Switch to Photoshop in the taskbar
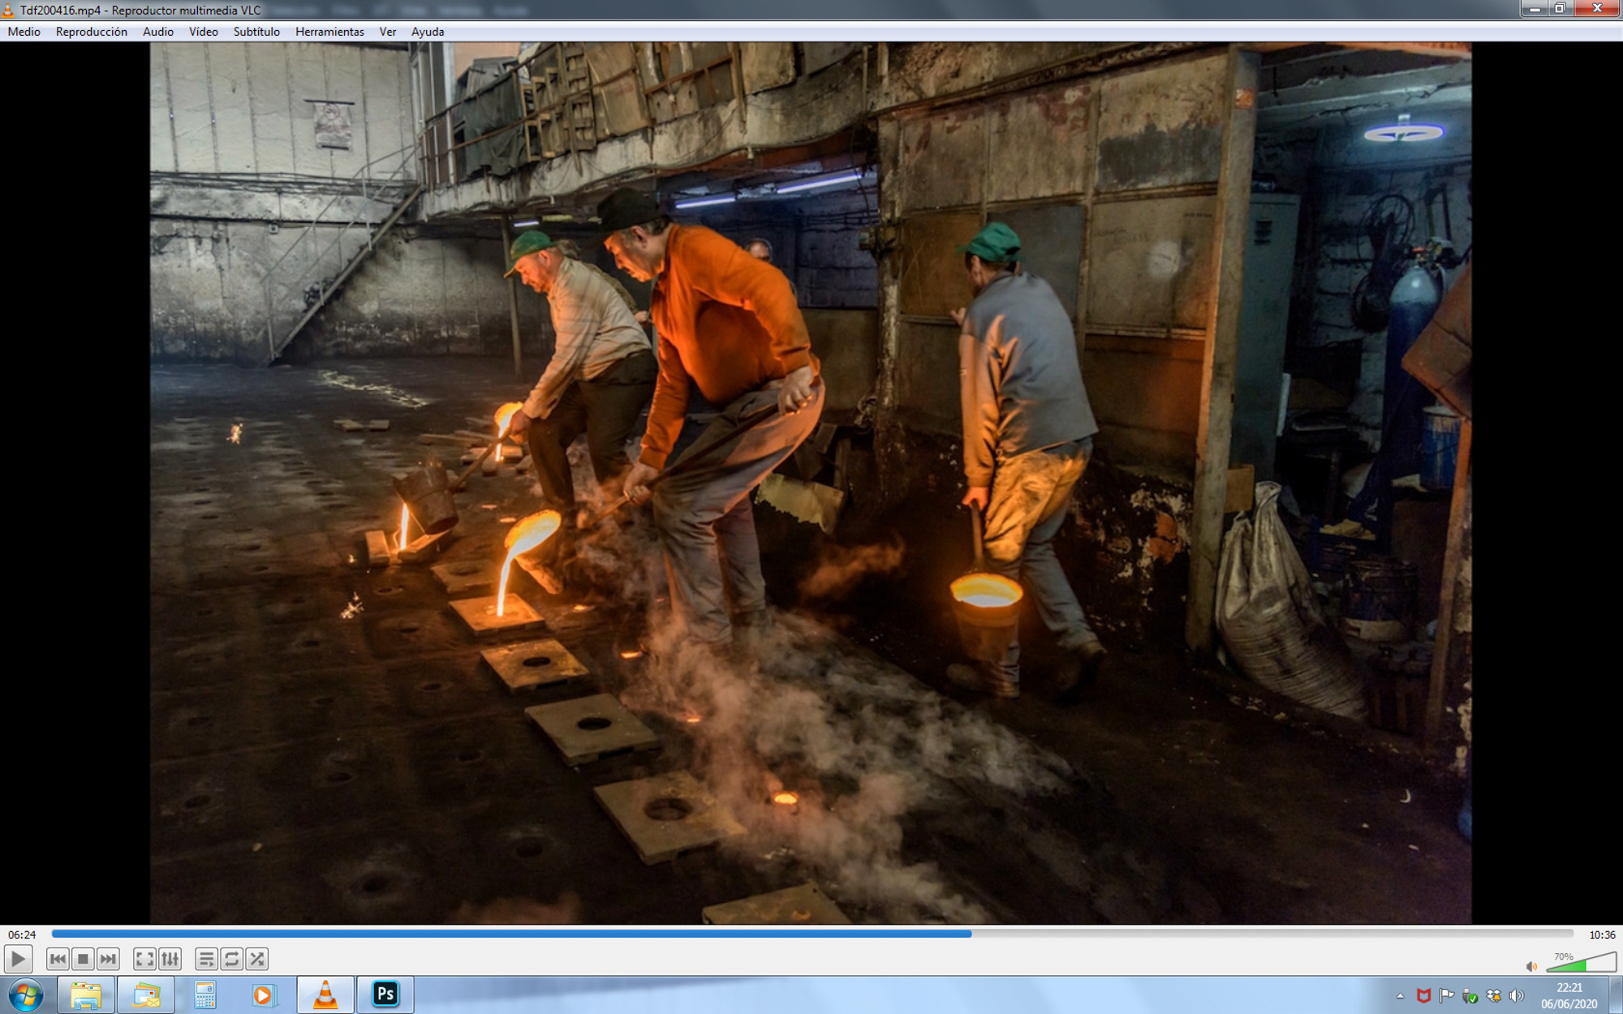Image resolution: width=1623 pixels, height=1014 pixels. point(385,995)
